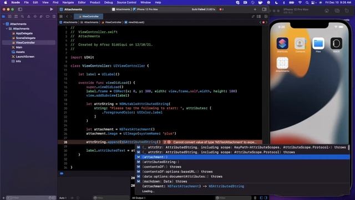Go back in editor history
Screen dimensions: 355x200
point(67,17)
